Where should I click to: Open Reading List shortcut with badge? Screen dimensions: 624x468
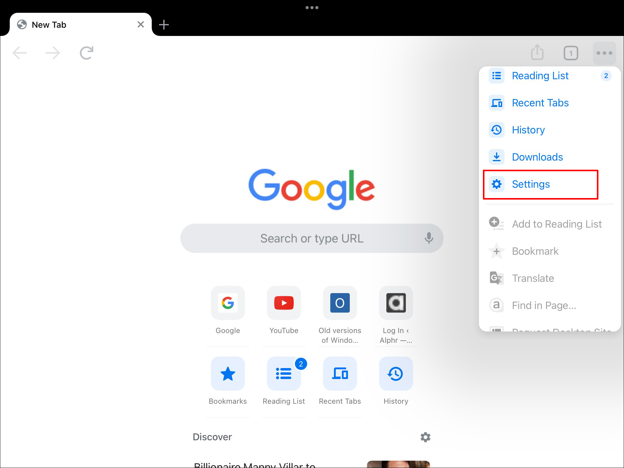pos(284,374)
